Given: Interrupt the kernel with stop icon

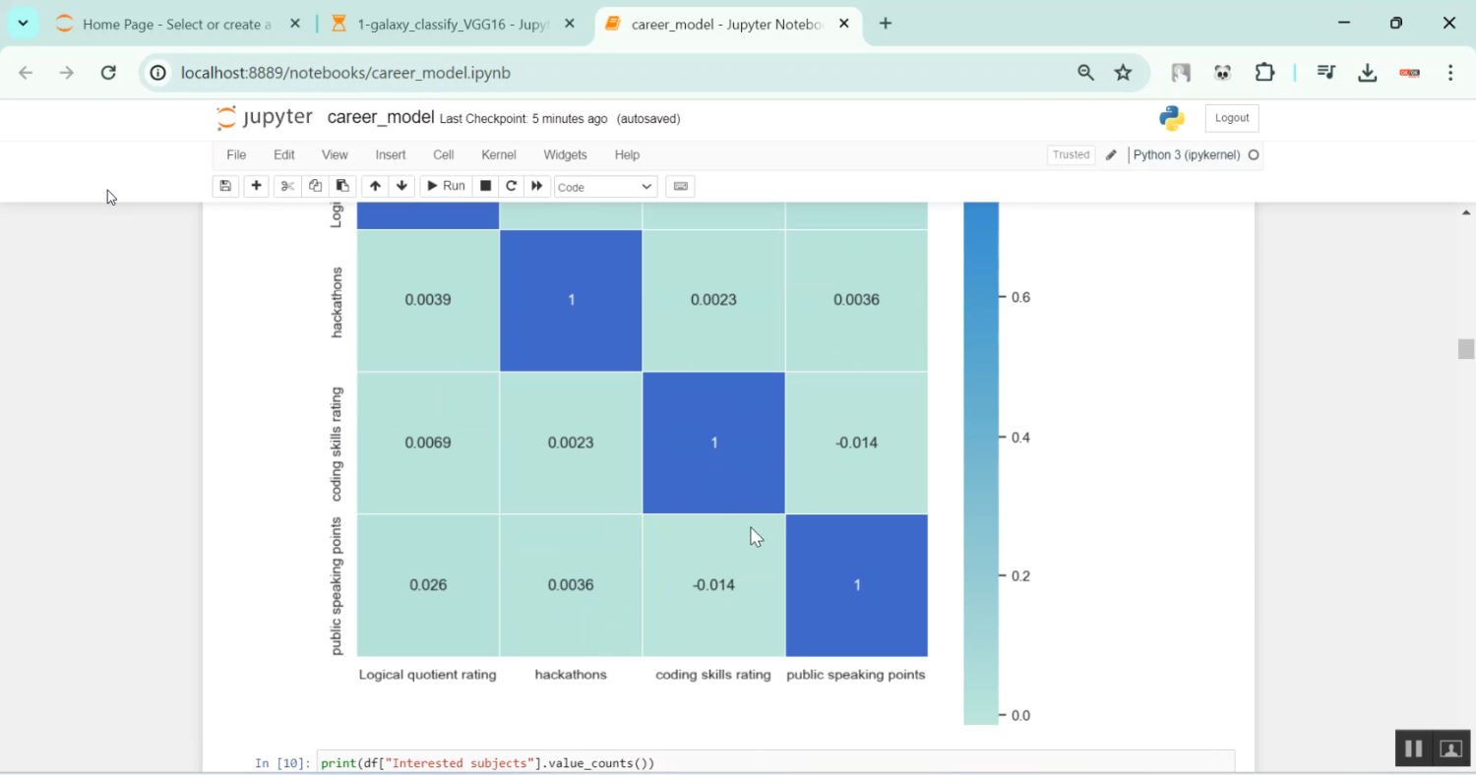Looking at the screenshot, I should click(485, 186).
